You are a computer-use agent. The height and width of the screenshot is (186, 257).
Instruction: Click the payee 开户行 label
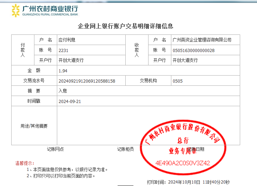159,60
